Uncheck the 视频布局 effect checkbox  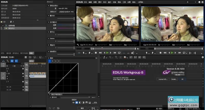tap(3, 26)
